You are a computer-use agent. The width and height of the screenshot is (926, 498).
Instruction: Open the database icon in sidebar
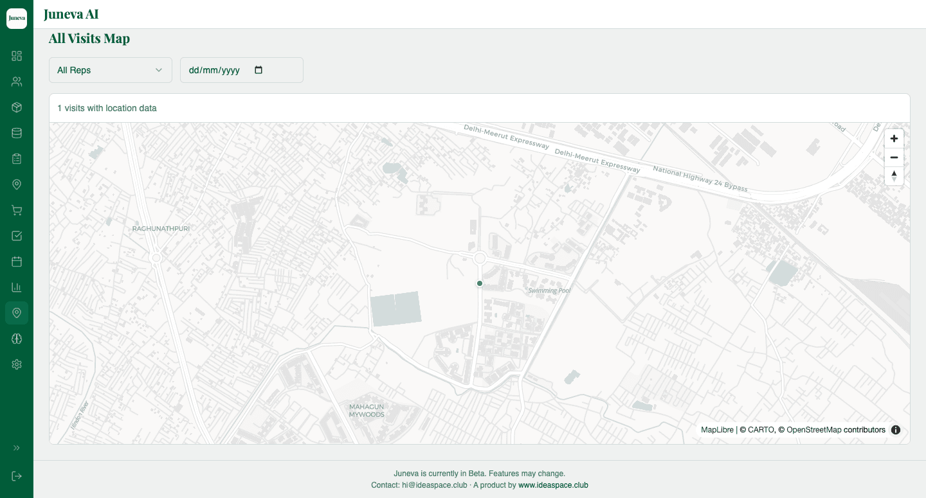point(17,133)
